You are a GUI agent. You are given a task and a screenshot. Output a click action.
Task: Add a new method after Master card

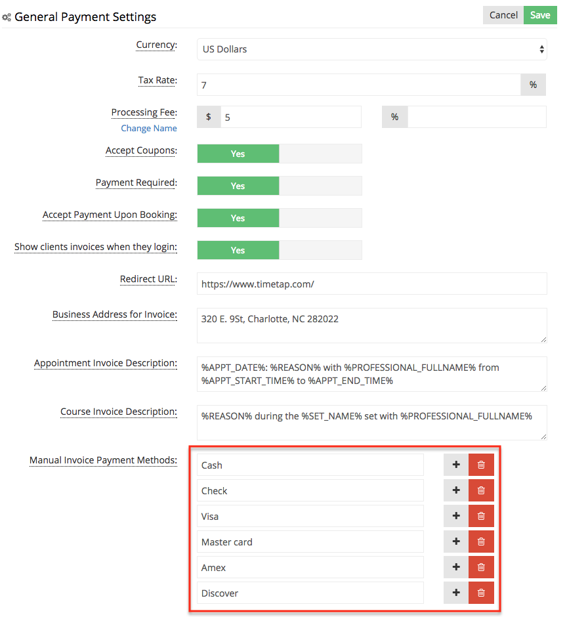(x=455, y=542)
